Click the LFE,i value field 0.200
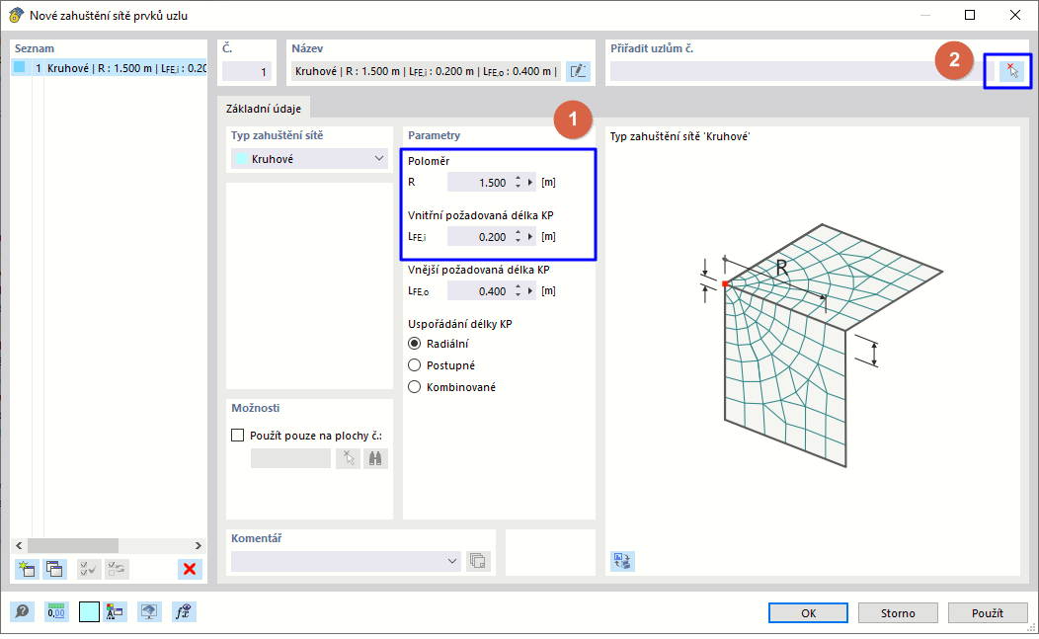 479,237
